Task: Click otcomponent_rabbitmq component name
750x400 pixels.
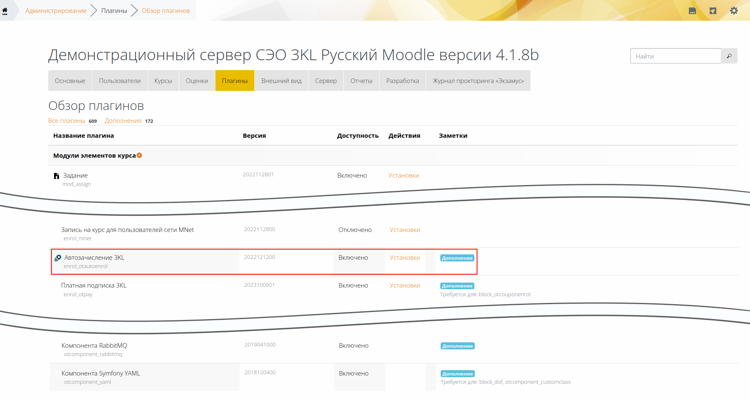Action: click(93, 354)
